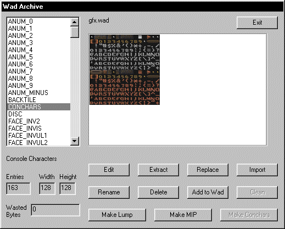The image size is (285, 229).
Task: Click the list scroll up arrow
Action: pyautogui.click(x=75, y=22)
